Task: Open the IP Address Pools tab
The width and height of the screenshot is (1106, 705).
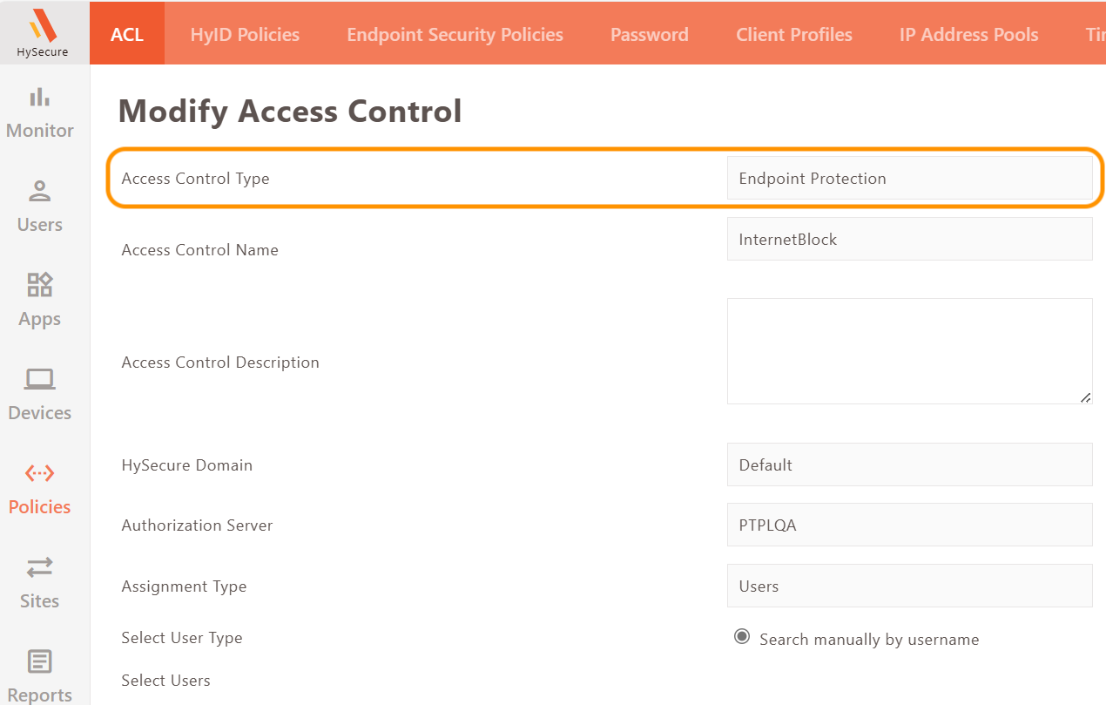Action: [968, 35]
